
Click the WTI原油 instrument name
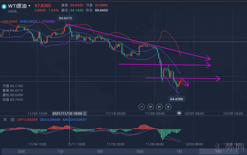(17, 6)
